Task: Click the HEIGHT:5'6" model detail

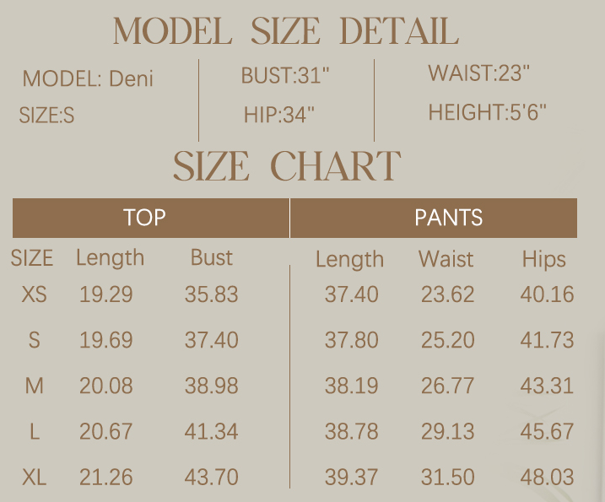Action: [487, 112]
